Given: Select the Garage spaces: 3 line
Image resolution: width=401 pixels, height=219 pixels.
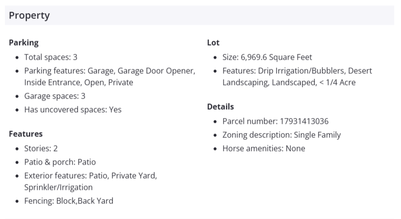Looking at the screenshot, I should click(55, 96).
